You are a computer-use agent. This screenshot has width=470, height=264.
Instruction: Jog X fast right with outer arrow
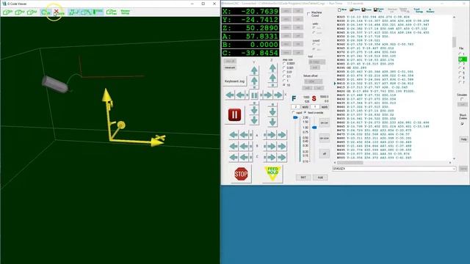pos(278,95)
